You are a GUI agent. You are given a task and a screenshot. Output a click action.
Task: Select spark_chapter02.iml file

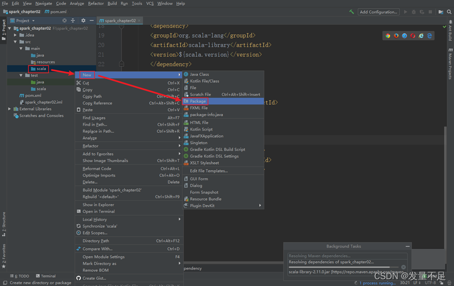41,102
